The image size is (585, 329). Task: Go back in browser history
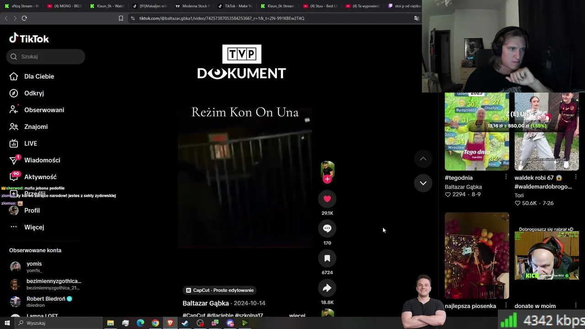pyautogui.click(x=6, y=18)
